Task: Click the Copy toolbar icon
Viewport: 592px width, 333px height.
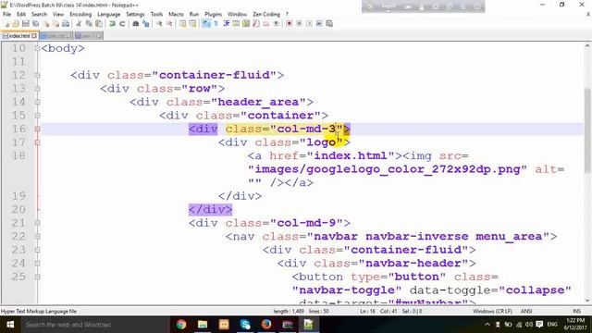Action: pyautogui.click(x=89, y=23)
